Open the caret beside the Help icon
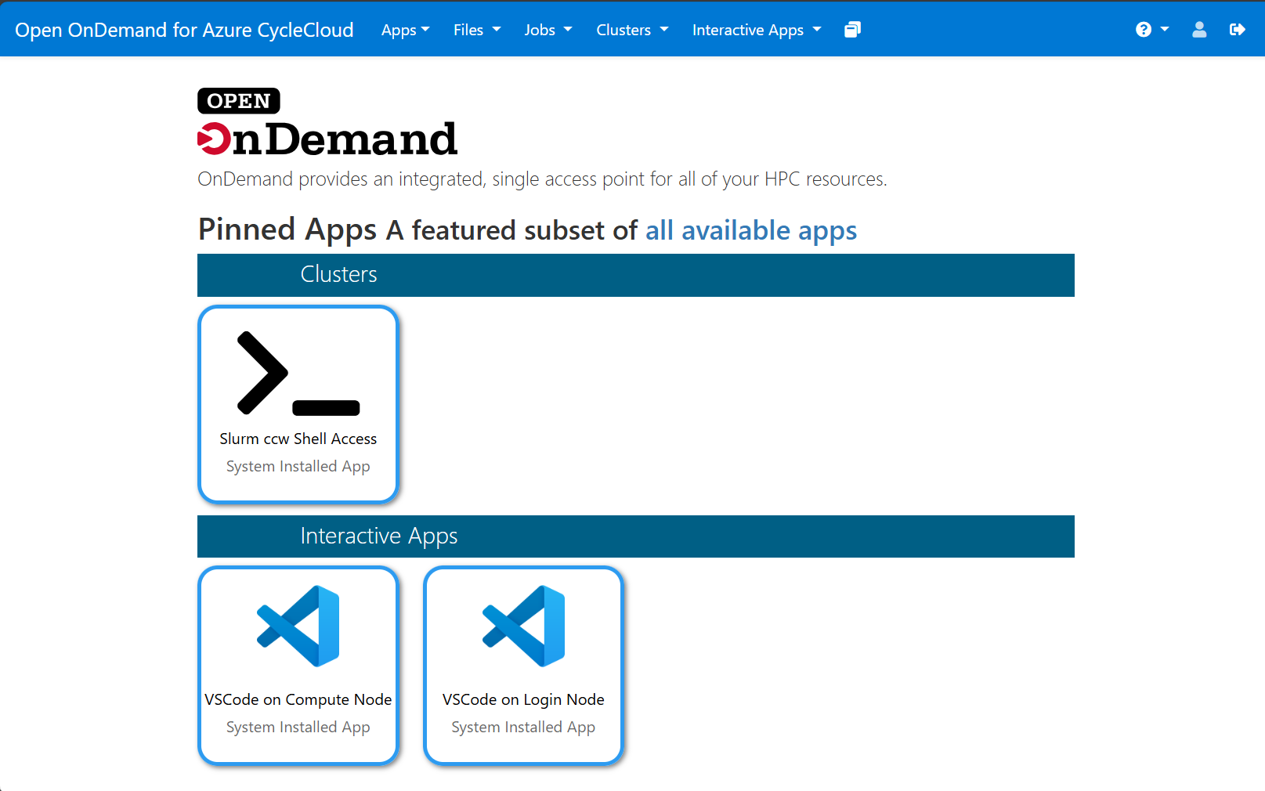The image size is (1265, 791). [x=1165, y=30]
